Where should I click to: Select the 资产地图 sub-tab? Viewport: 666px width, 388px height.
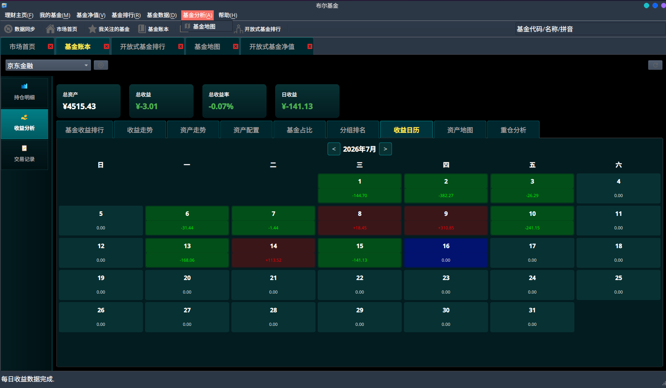click(460, 130)
